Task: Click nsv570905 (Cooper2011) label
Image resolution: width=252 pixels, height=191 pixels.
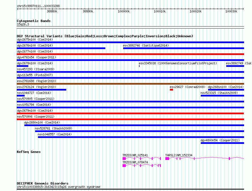Action: click(36, 99)
